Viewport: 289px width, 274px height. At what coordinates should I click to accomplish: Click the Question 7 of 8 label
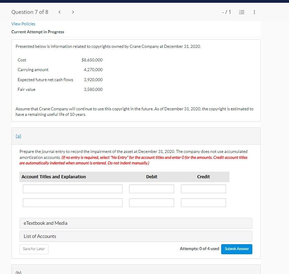coord(30,12)
